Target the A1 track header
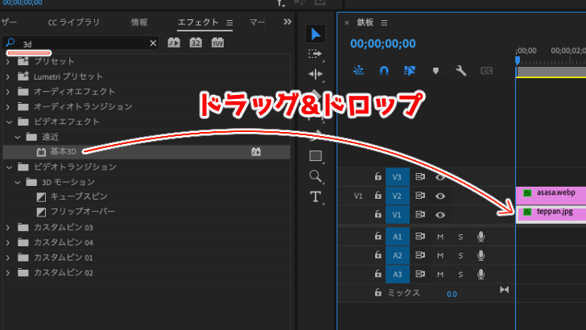Image resolution: width=586 pixels, height=330 pixels. click(x=398, y=237)
